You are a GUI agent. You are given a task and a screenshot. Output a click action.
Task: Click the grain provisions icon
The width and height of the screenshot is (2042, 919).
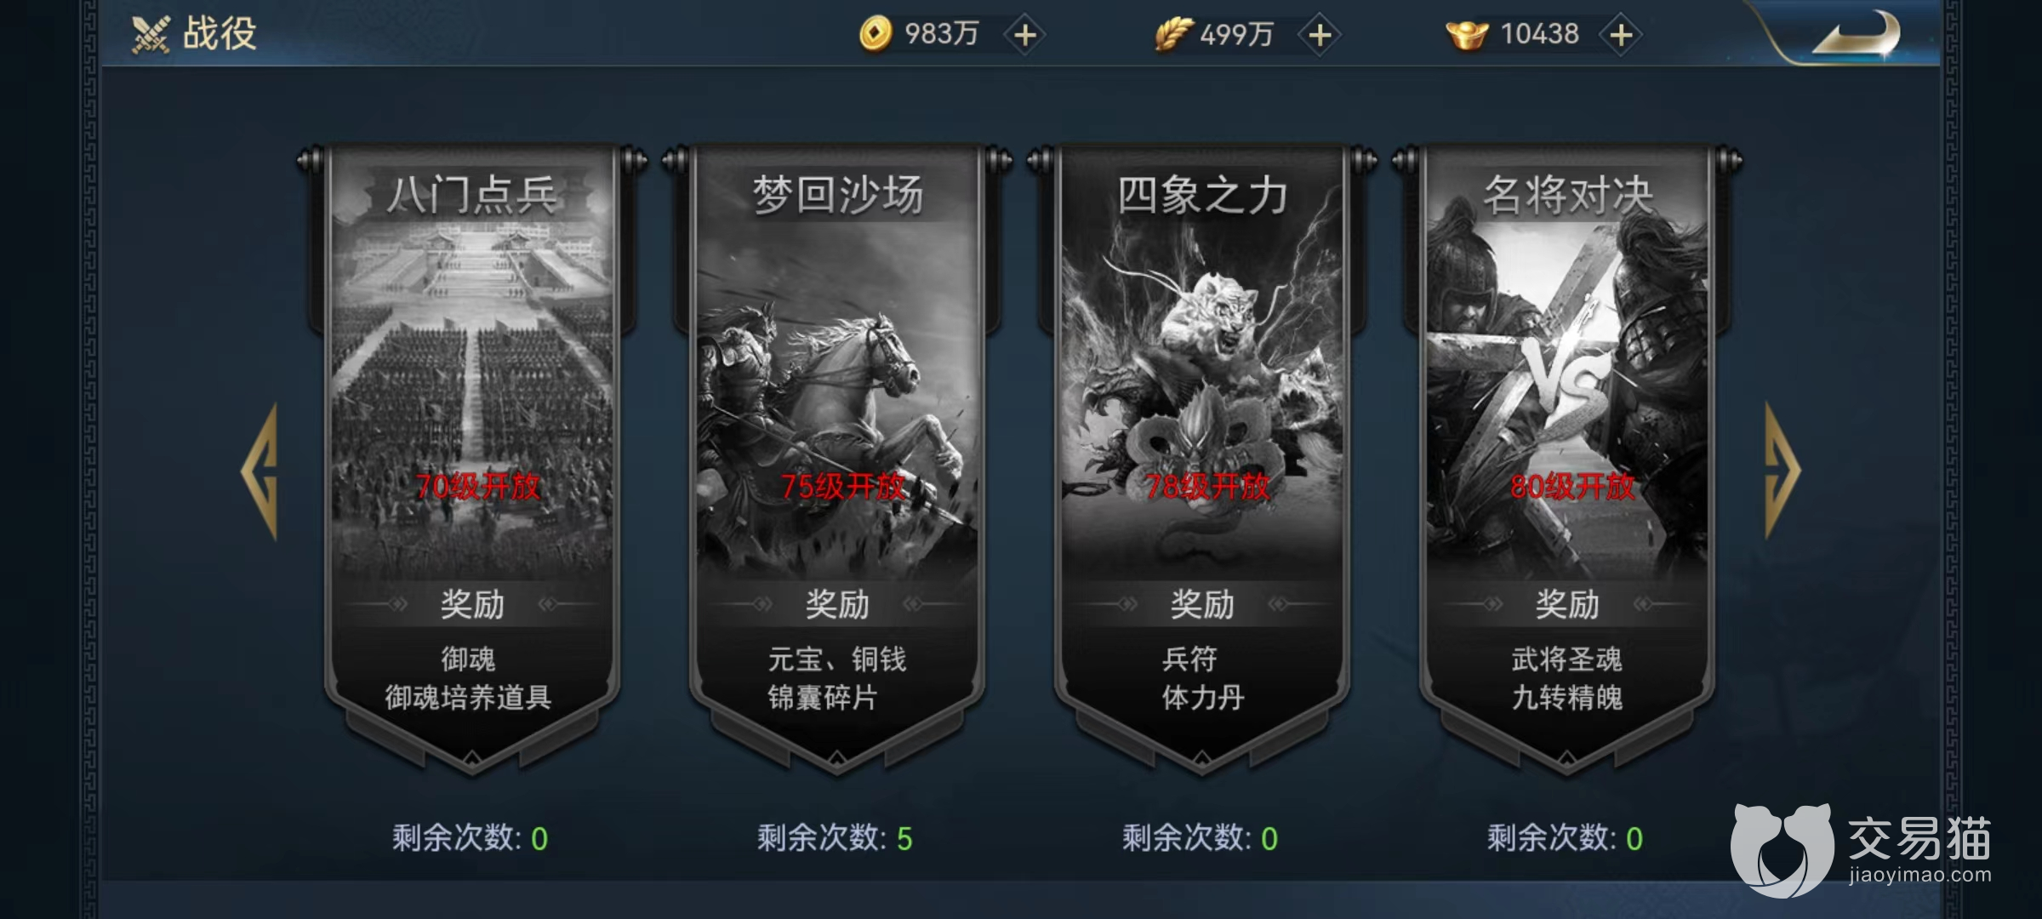point(1173,35)
